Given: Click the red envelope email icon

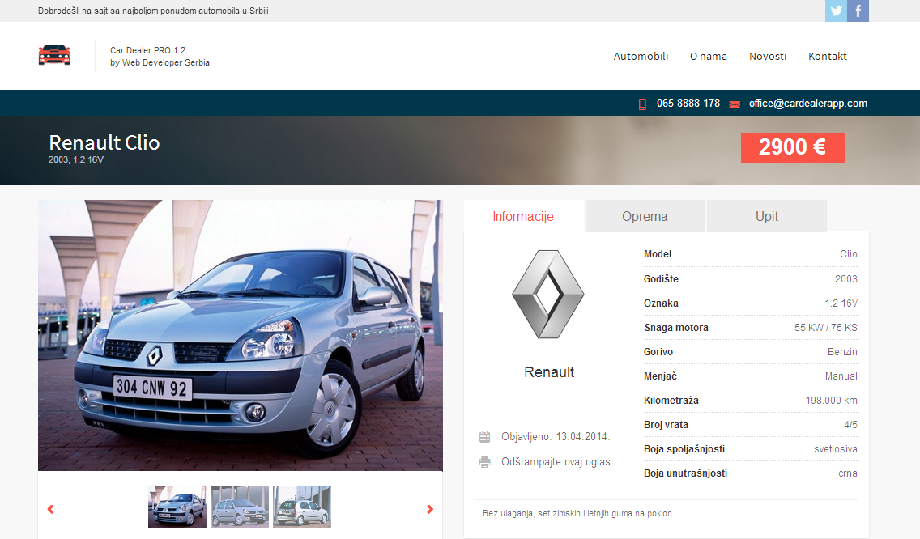Looking at the screenshot, I should [735, 104].
